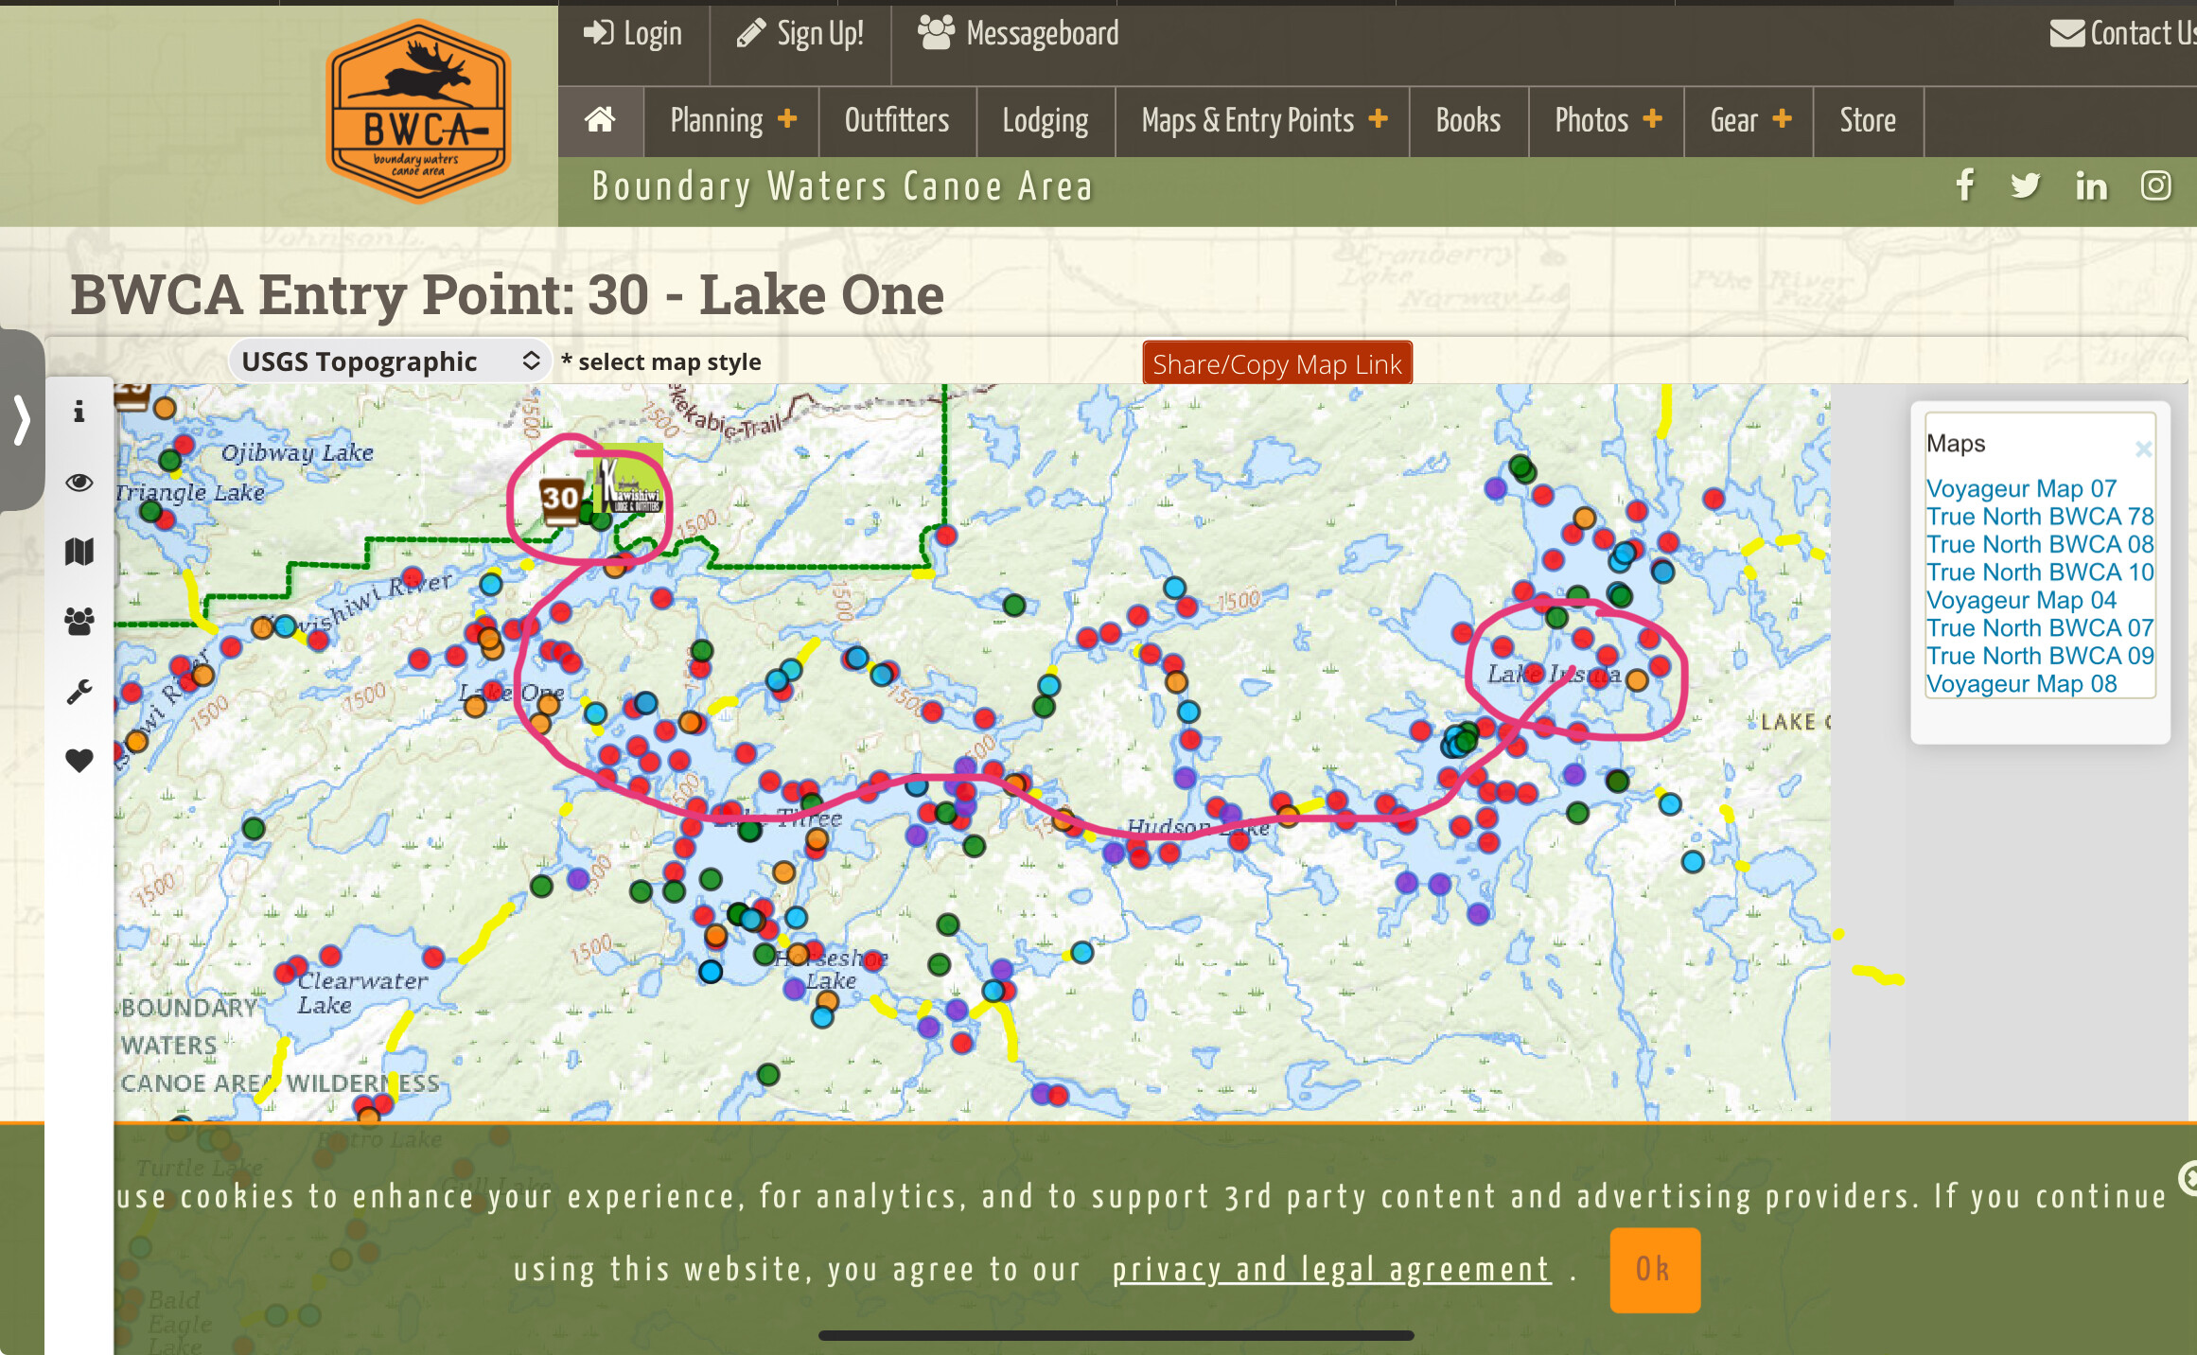2197x1355 pixels.
Task: Open Voyageur Map 08 link
Action: point(2021,684)
